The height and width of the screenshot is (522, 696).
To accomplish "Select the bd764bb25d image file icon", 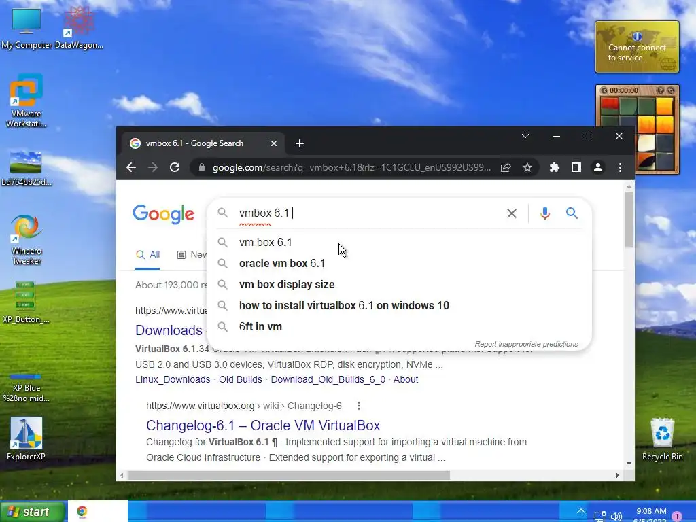I will tap(27, 169).
